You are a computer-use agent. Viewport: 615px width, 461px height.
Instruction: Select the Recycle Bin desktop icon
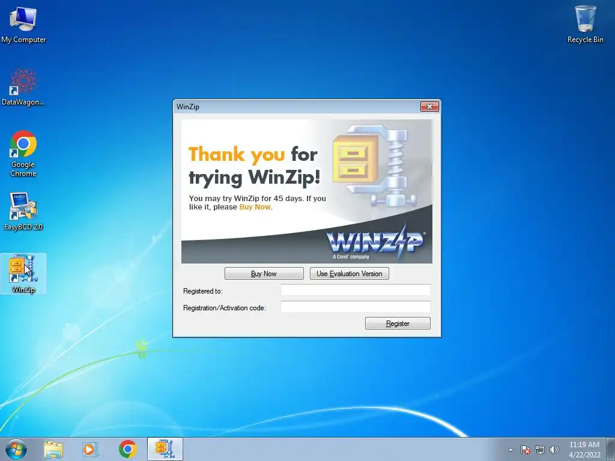(585, 24)
